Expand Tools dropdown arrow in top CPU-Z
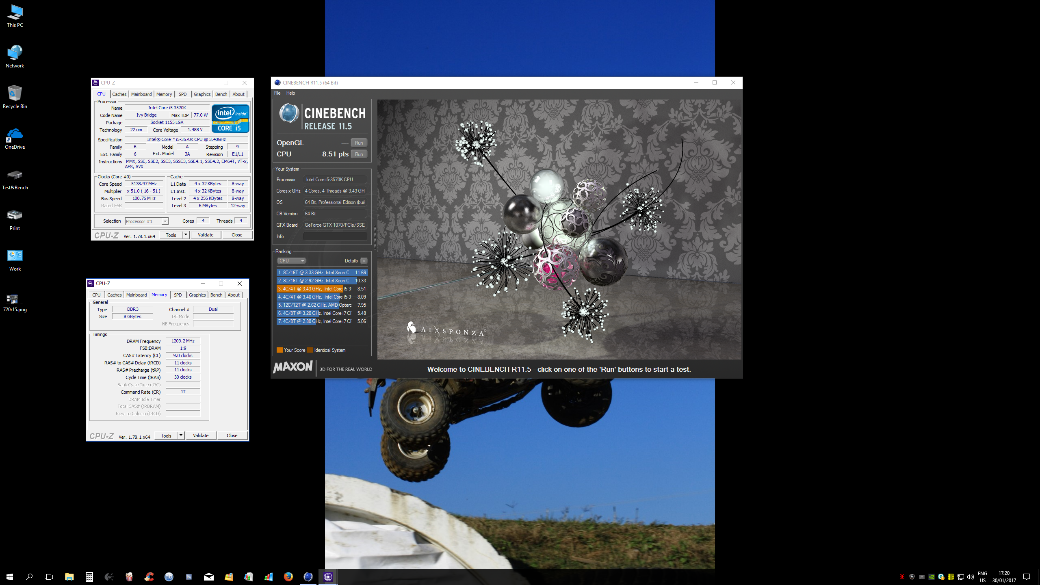 [x=186, y=235]
